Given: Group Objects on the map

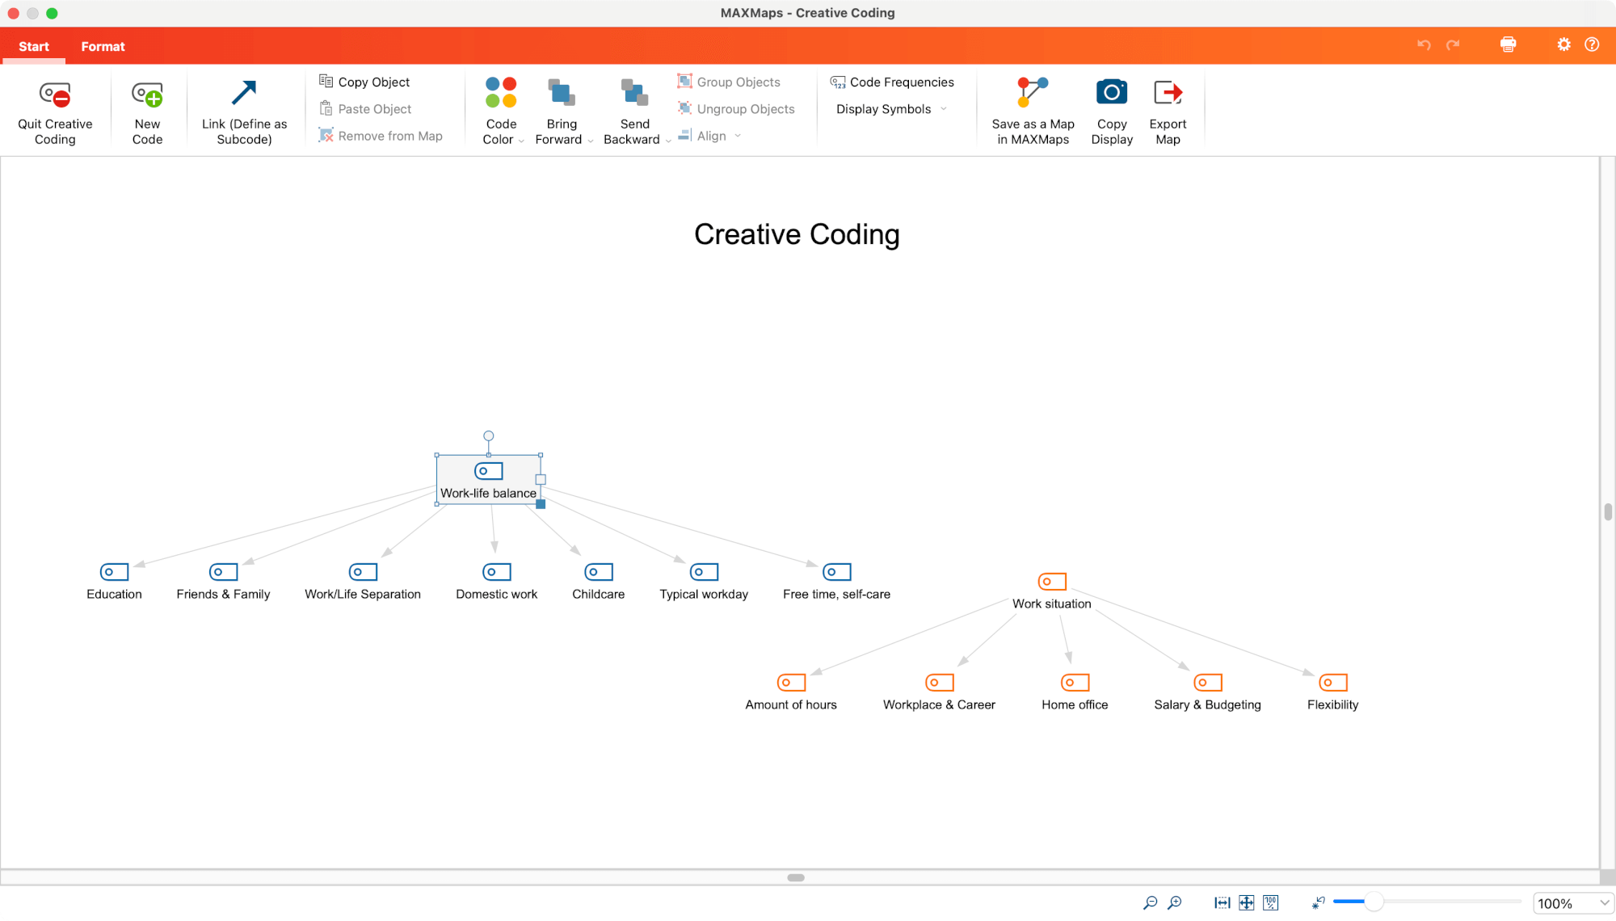Looking at the screenshot, I should pyautogui.click(x=729, y=82).
